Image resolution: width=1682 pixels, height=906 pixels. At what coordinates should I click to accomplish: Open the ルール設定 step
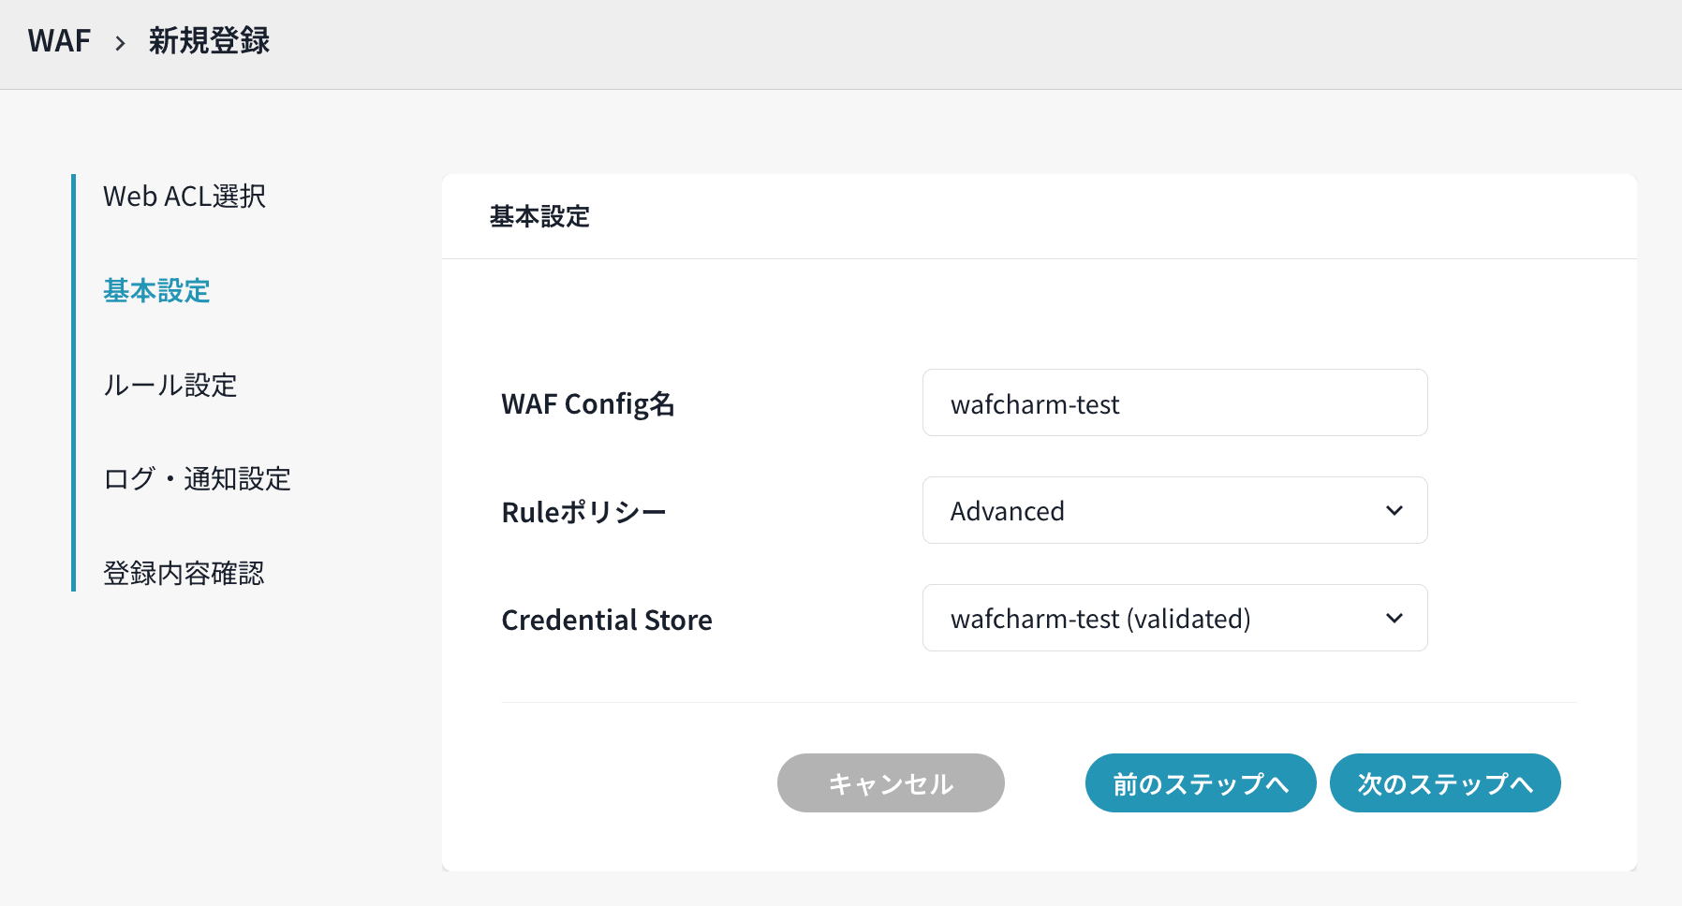click(x=170, y=385)
